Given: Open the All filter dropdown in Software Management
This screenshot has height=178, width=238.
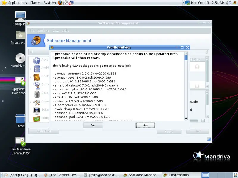Looking at the screenshot, I should (39, 52).
